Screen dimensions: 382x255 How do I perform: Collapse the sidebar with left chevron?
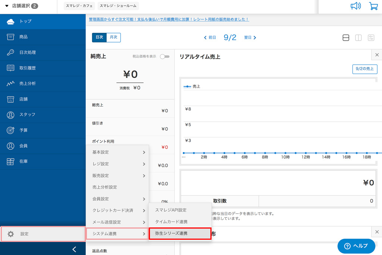(x=74, y=249)
